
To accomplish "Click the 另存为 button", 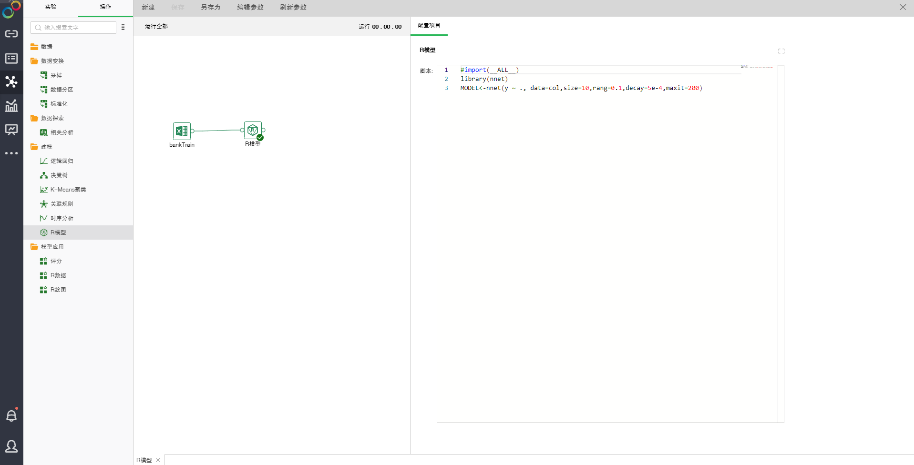I will coord(210,8).
